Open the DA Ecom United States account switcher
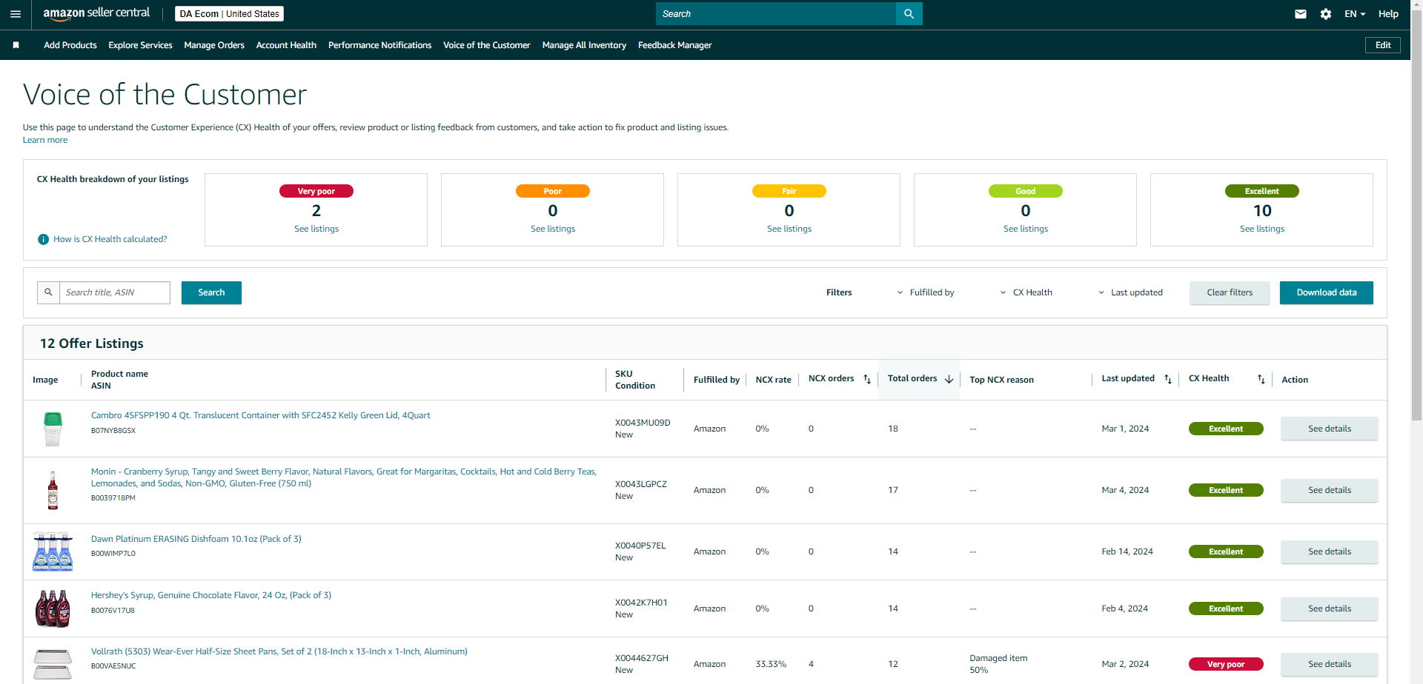This screenshot has width=1423, height=684. pyautogui.click(x=229, y=14)
